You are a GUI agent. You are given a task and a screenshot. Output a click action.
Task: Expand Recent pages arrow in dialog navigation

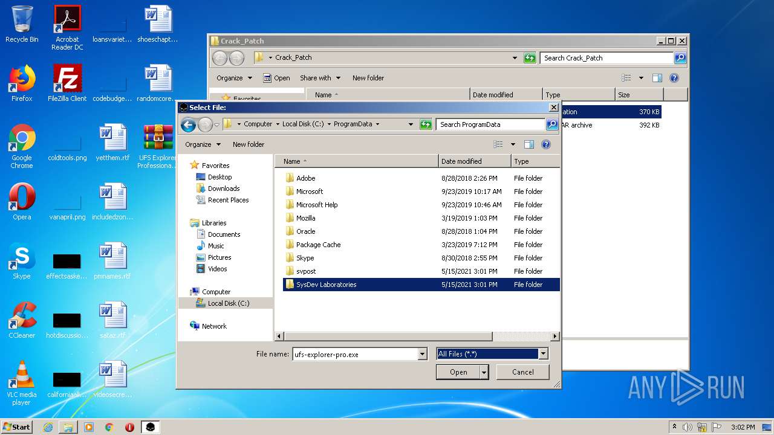tap(216, 125)
